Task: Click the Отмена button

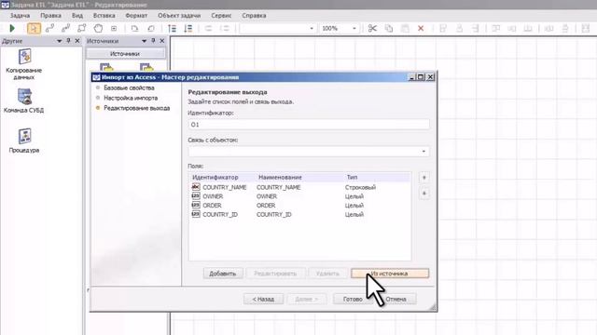Action: [x=396, y=300]
